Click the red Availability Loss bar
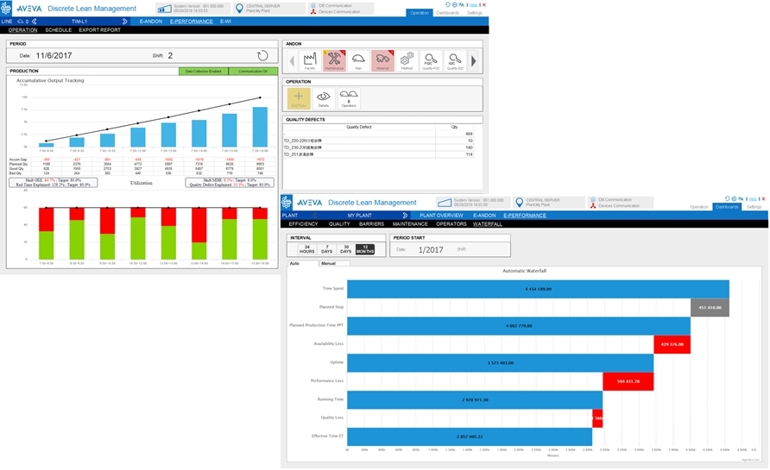This screenshot has height=470, width=770. pos(671,344)
